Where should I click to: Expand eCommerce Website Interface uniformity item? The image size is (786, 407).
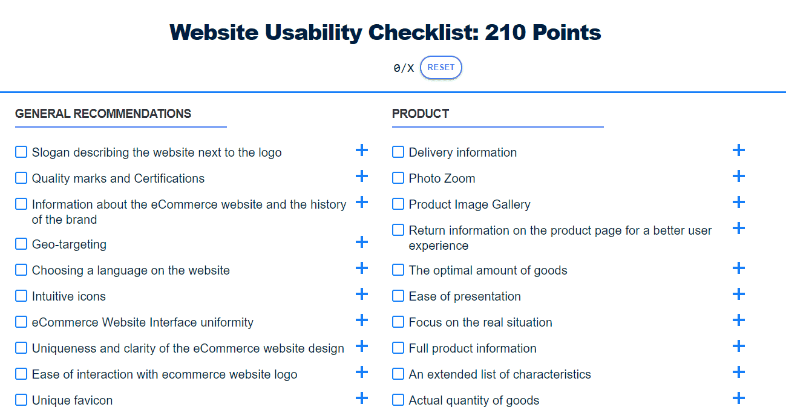[x=361, y=321]
